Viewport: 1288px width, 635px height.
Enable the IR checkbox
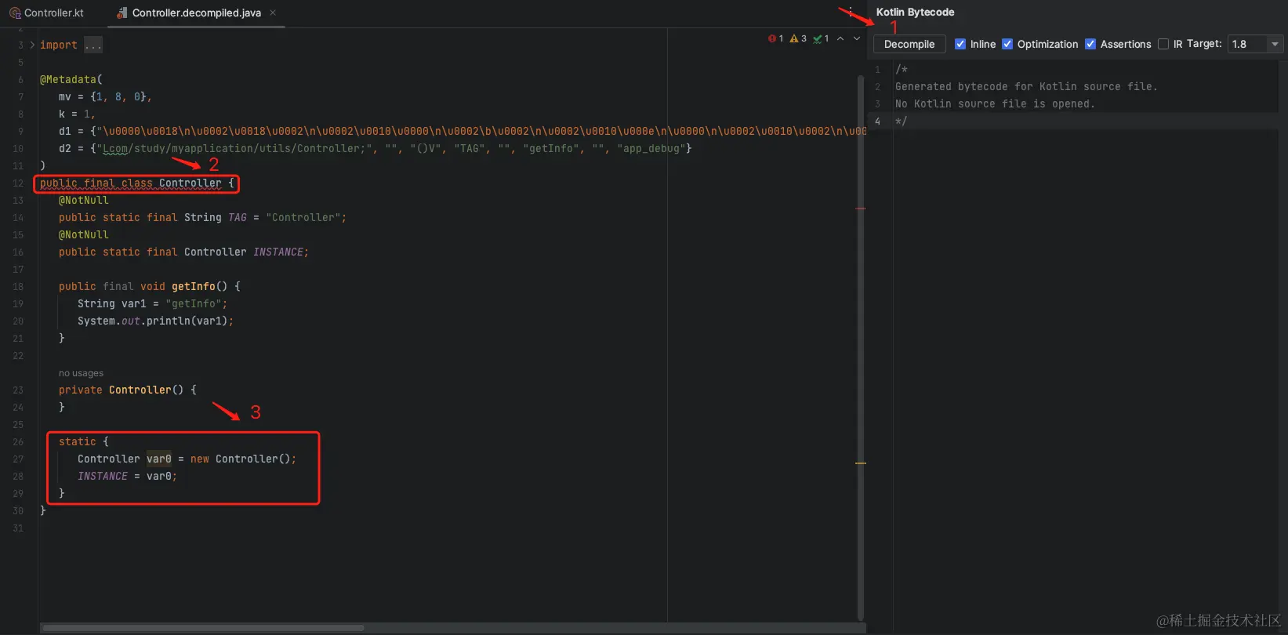click(1163, 44)
